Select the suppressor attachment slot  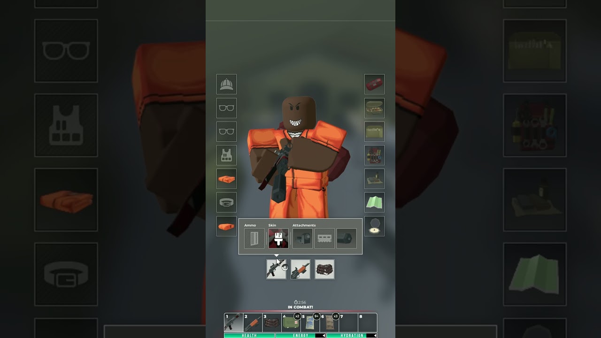click(347, 238)
